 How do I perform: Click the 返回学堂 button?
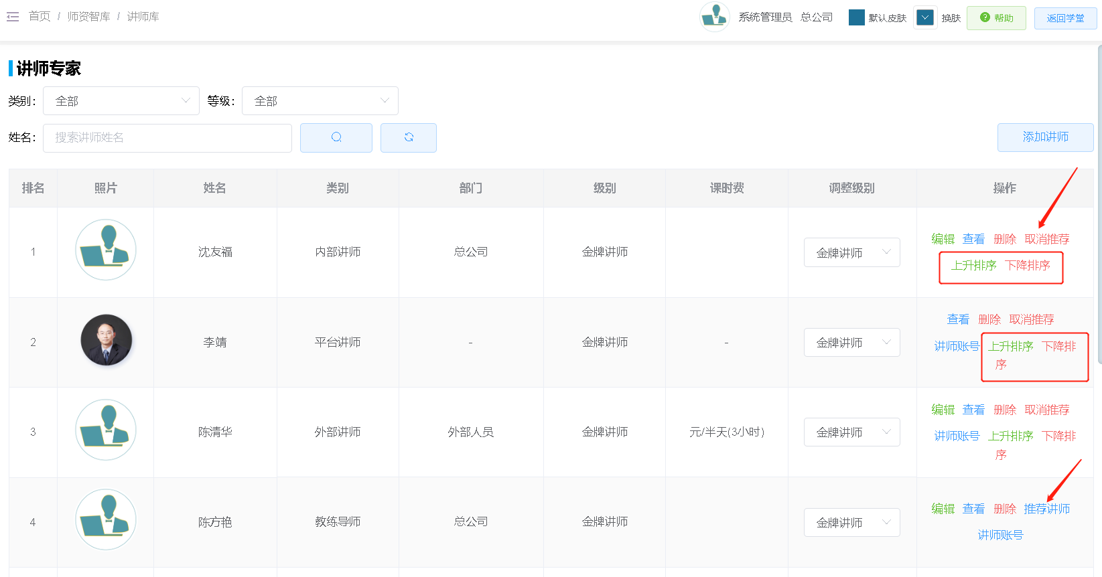coord(1065,18)
